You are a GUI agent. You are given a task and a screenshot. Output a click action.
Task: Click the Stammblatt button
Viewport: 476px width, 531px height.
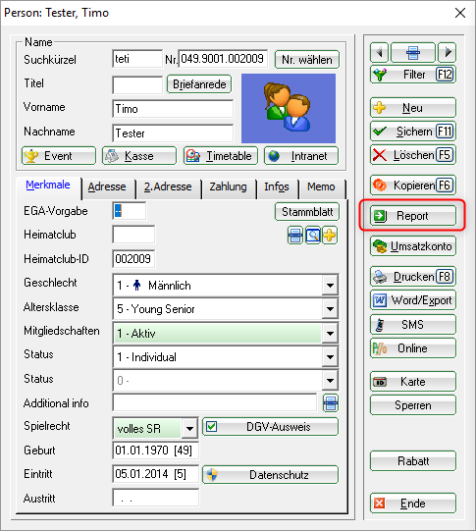click(307, 212)
